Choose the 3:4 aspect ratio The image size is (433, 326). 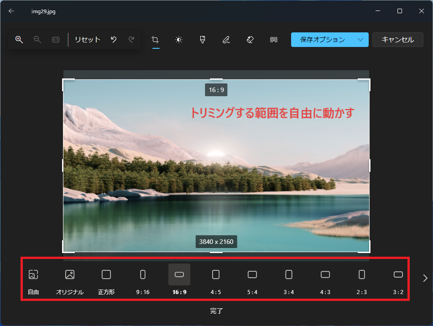(x=289, y=282)
